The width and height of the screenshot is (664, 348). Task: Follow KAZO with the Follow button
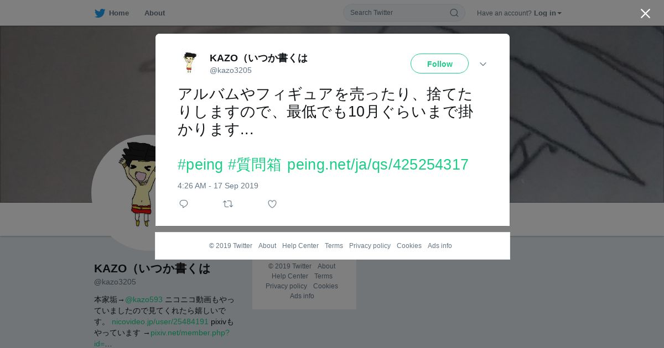click(x=439, y=64)
